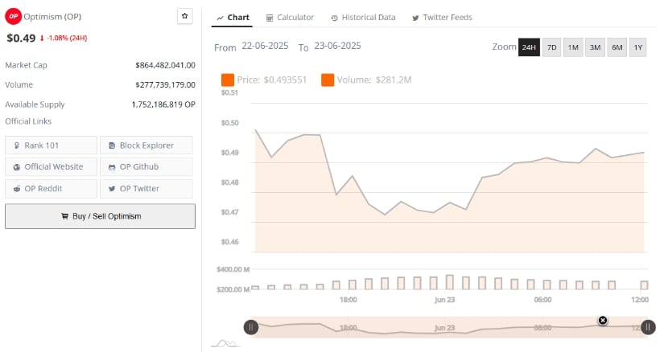This screenshot has height=352, width=664.
Task: Click the cart icon in Buy / Sell button
Action: click(x=64, y=216)
